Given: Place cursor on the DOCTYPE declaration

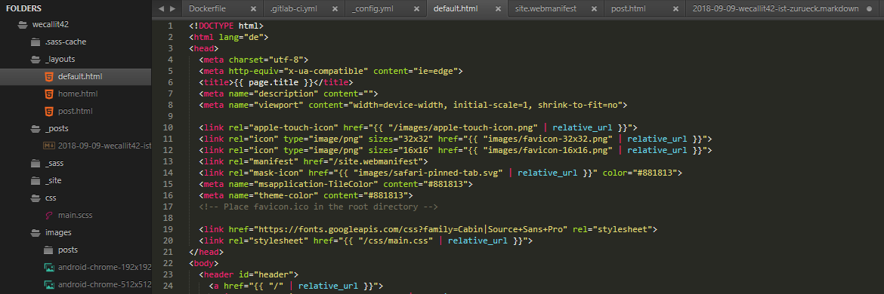Looking at the screenshot, I should tap(226, 26).
